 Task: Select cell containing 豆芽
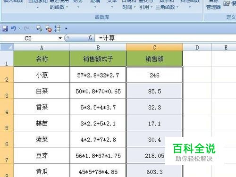pyautogui.click(x=42, y=155)
